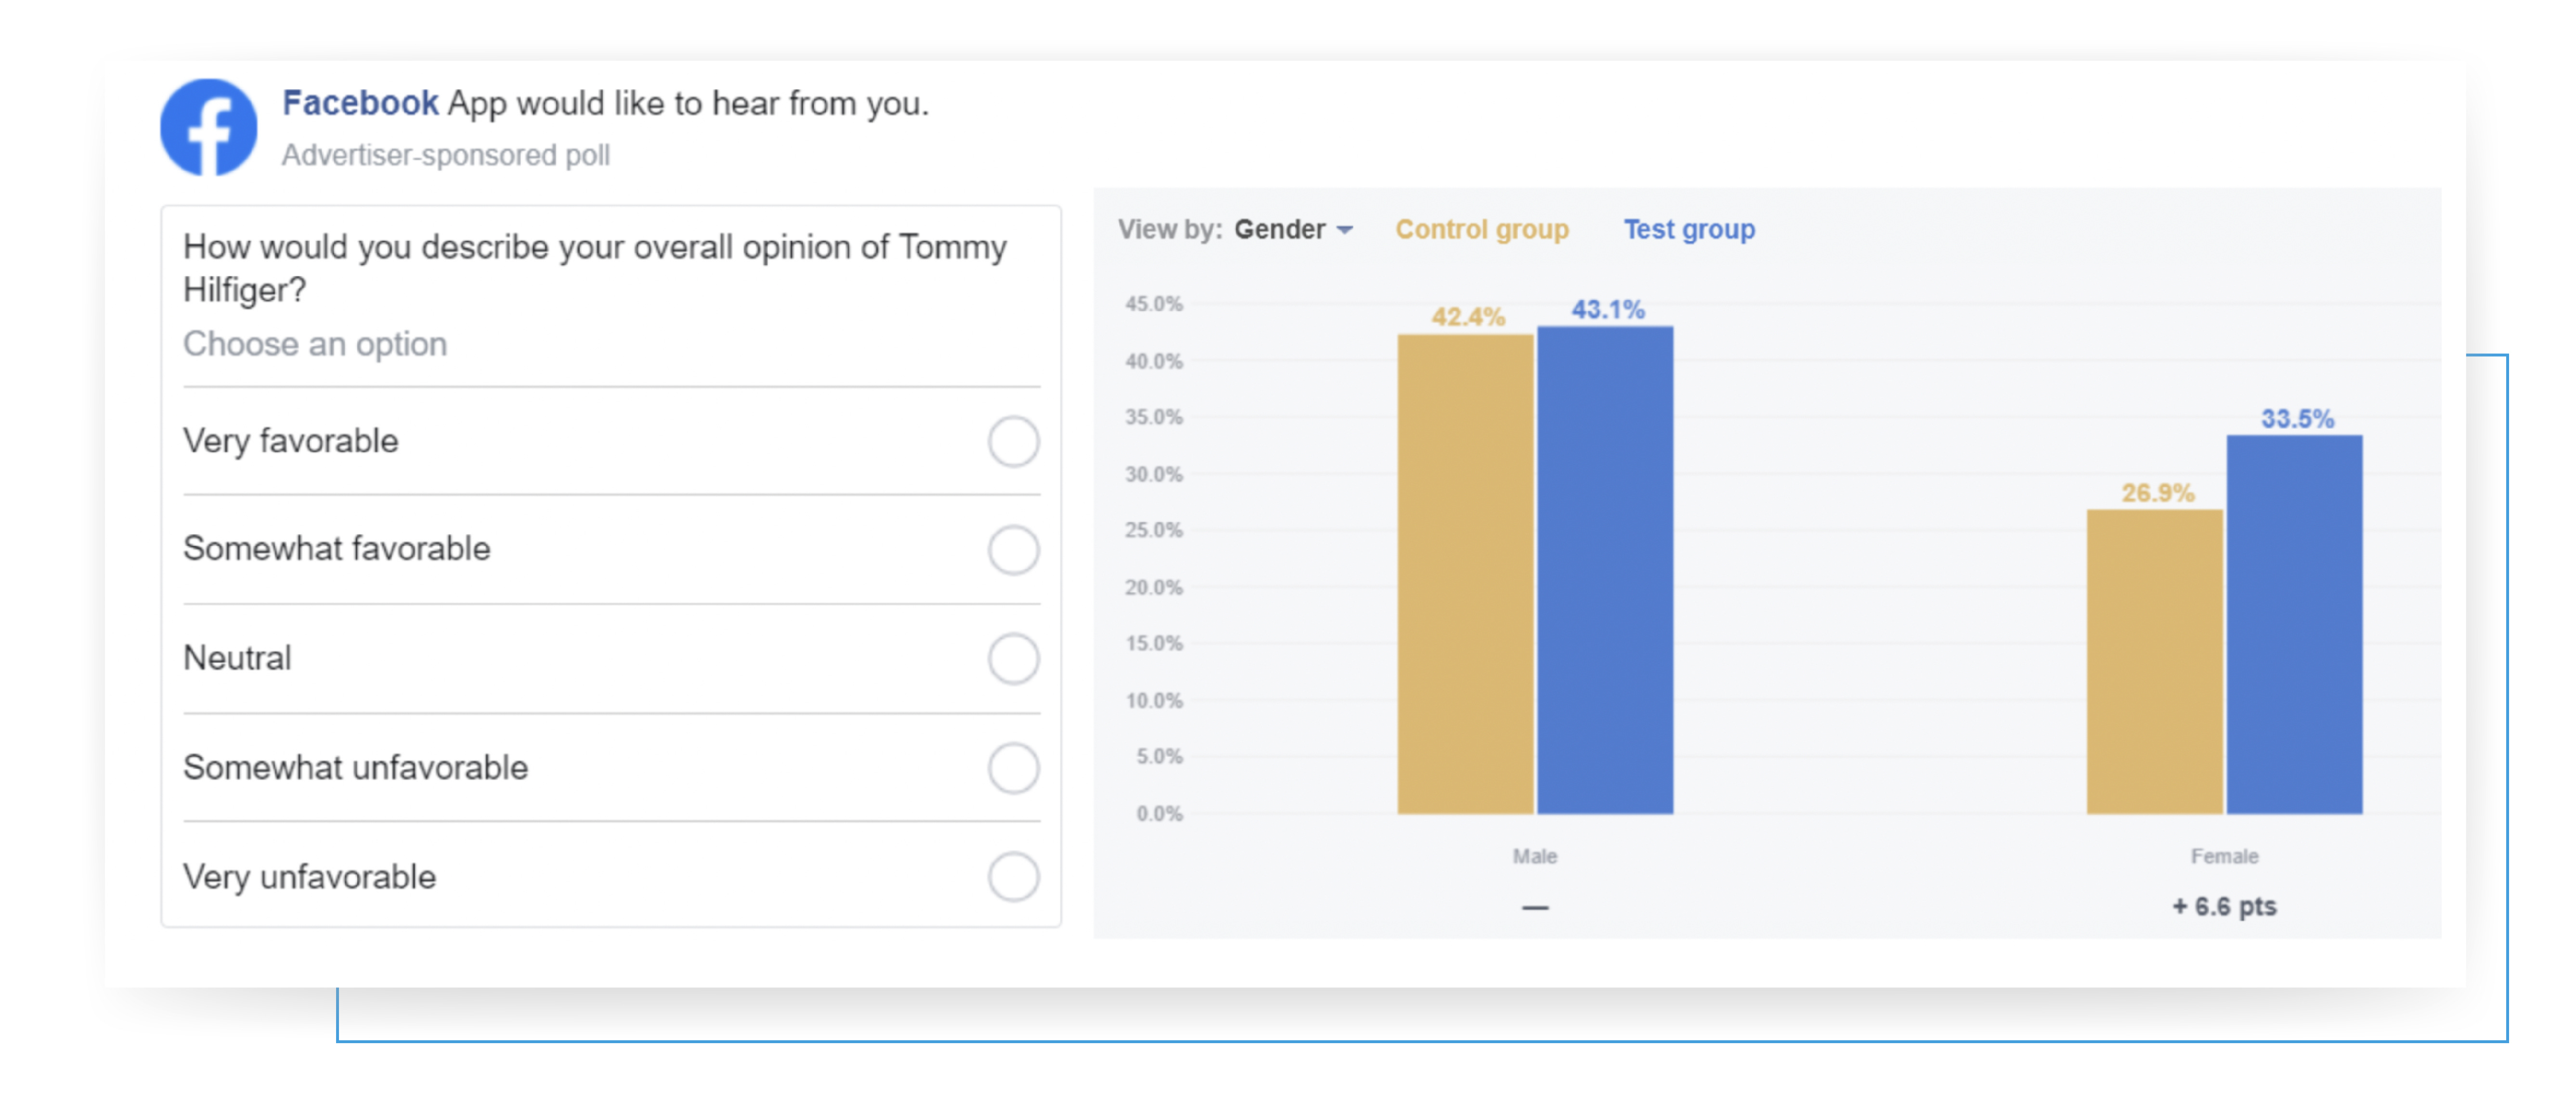Screen dimensions: 2576x1112
Task: Click the Female test group bar 33.5%
Action: coord(2295,624)
